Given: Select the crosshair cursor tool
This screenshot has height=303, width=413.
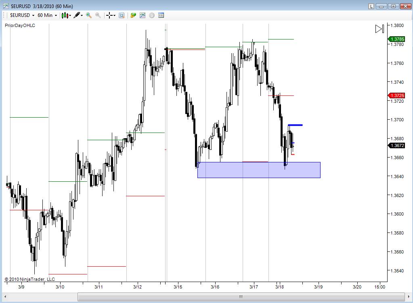Looking at the screenshot, I should (109, 15).
